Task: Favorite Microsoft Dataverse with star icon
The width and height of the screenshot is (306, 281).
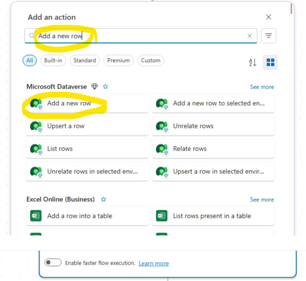Action: [105, 87]
